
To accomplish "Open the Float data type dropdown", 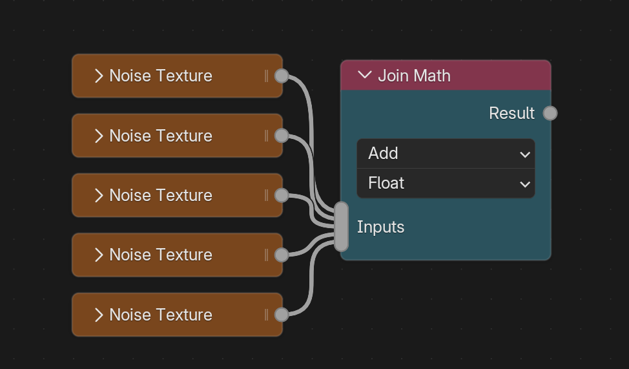I will pos(446,183).
